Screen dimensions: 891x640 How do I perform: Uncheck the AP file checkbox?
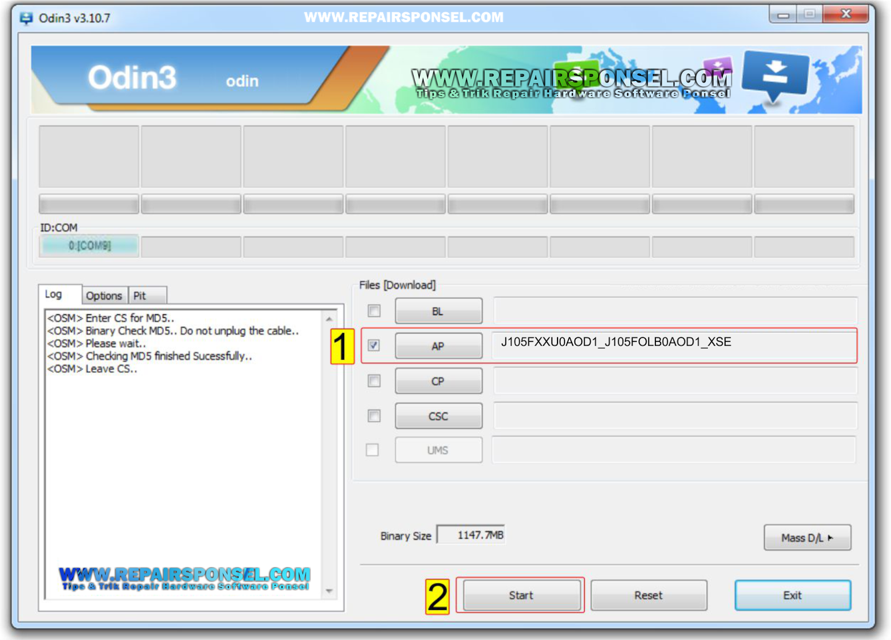point(374,346)
